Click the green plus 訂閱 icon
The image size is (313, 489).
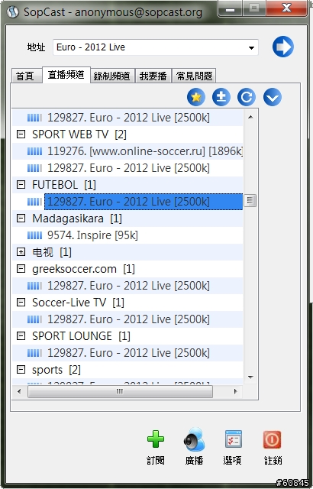156,439
